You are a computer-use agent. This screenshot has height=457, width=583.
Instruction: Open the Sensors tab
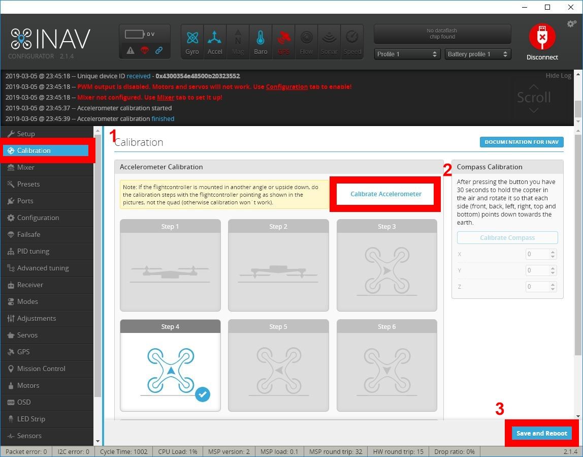point(47,436)
